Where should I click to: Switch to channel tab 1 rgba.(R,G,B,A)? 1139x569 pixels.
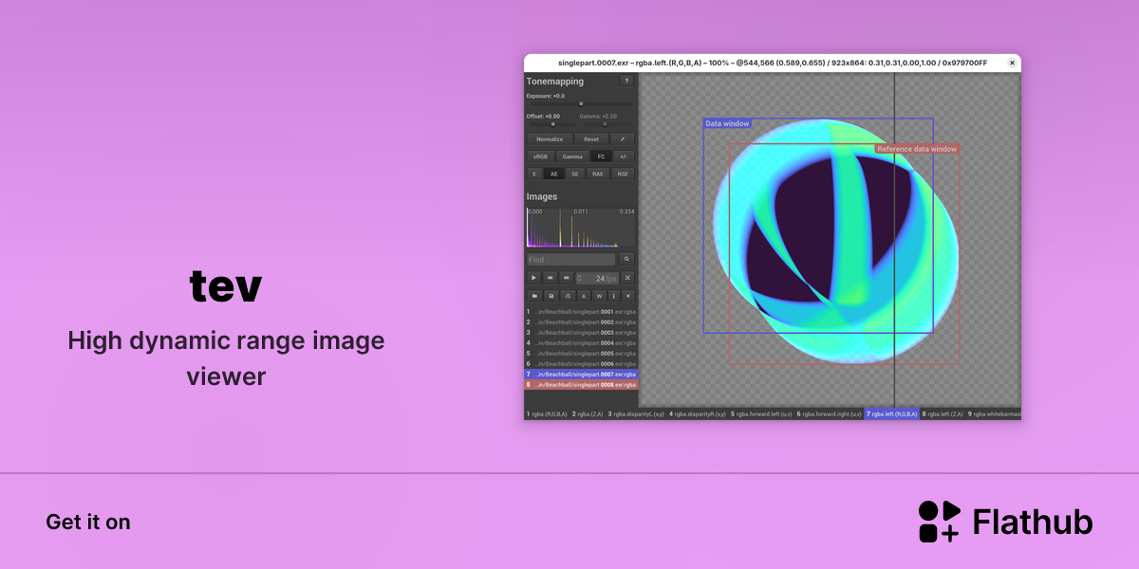(547, 414)
